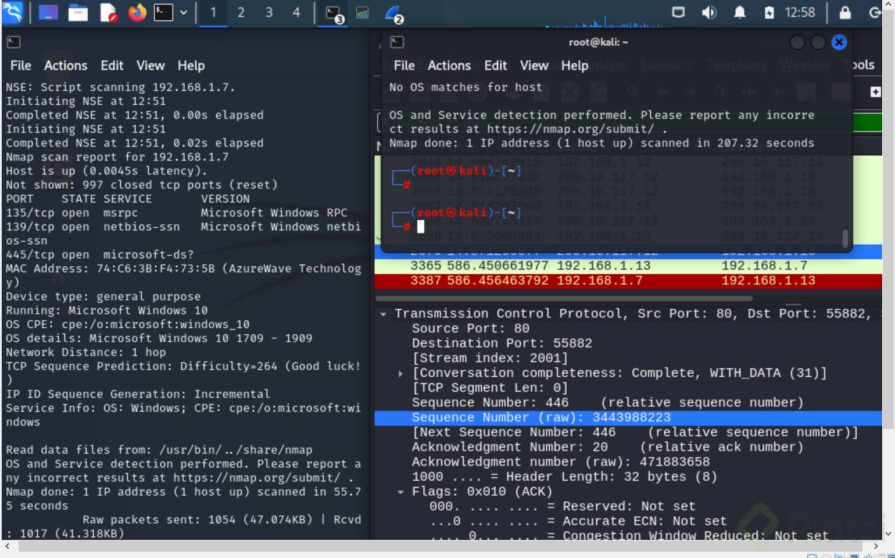Viewport: 895px width, 558px height.
Task: Click the Nmap scan report line for 192.168.1.7
Action: pyautogui.click(x=117, y=157)
